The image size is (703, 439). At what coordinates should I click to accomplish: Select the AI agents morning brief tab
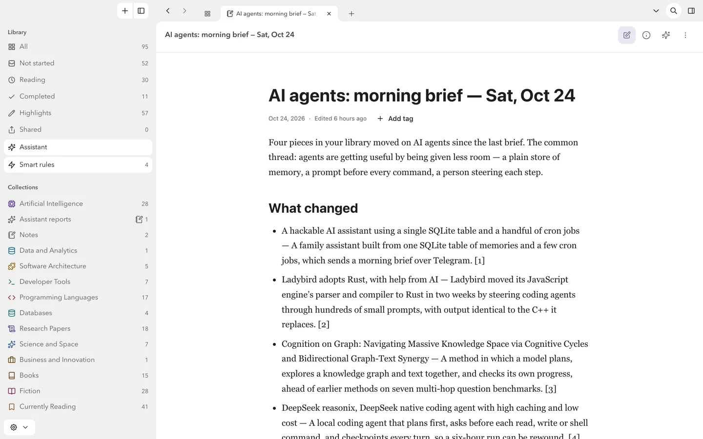279,14
